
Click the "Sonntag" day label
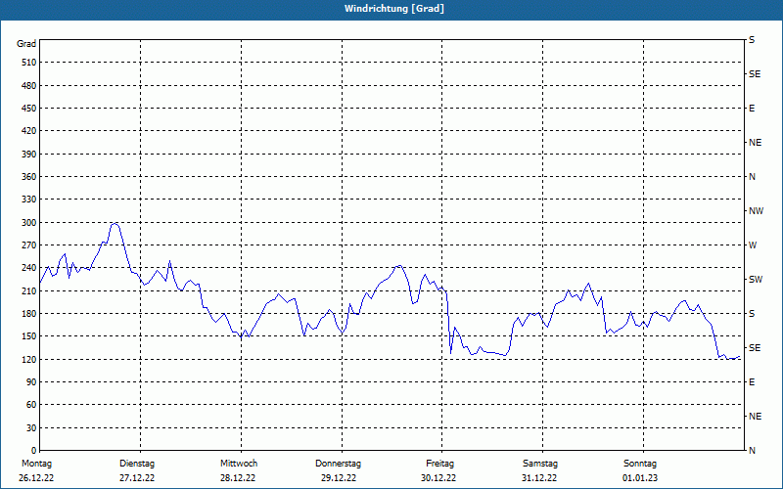(640, 464)
